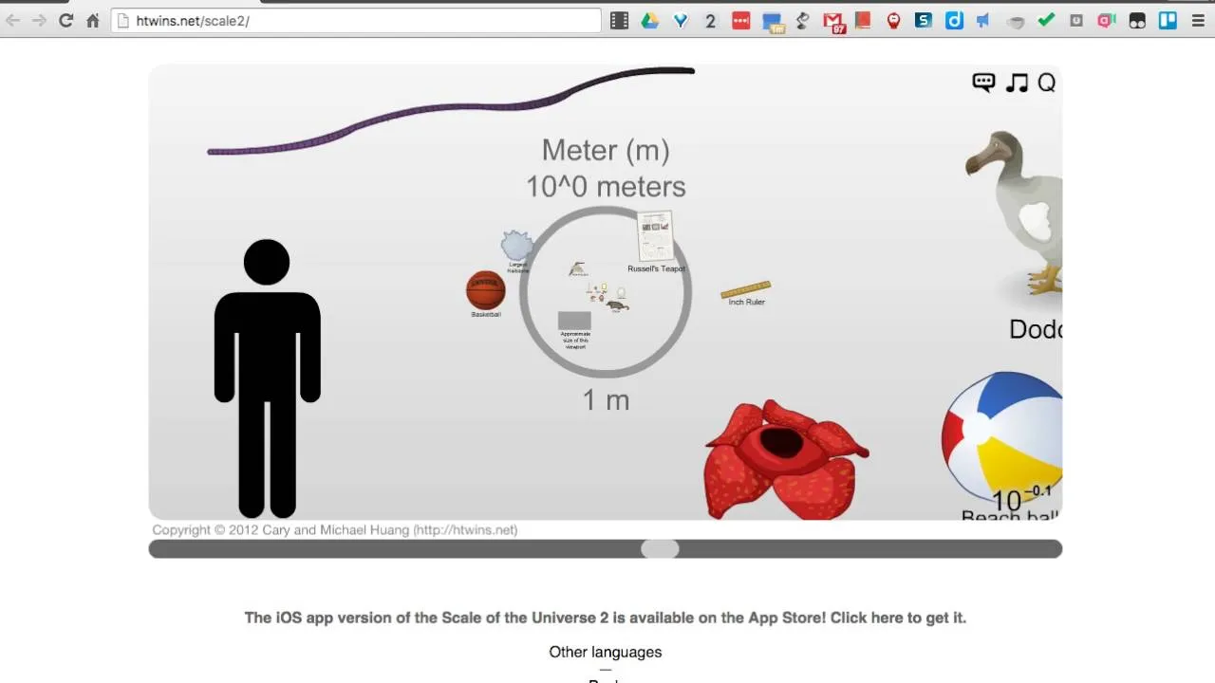
Task: Click the Google Drive extension icon
Action: [x=650, y=20]
